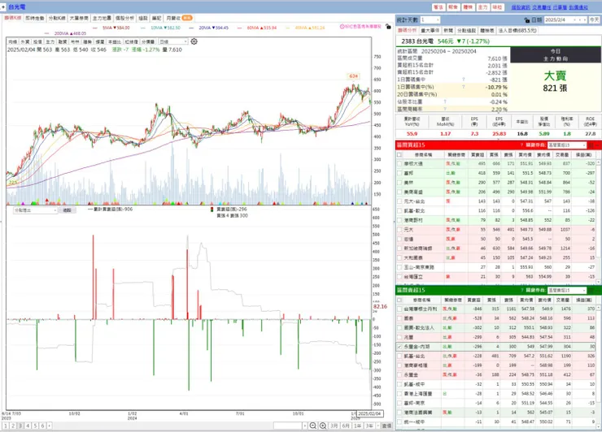
Task: Click the rightmost date stepper arrow next to 今天
Action: 585,20
